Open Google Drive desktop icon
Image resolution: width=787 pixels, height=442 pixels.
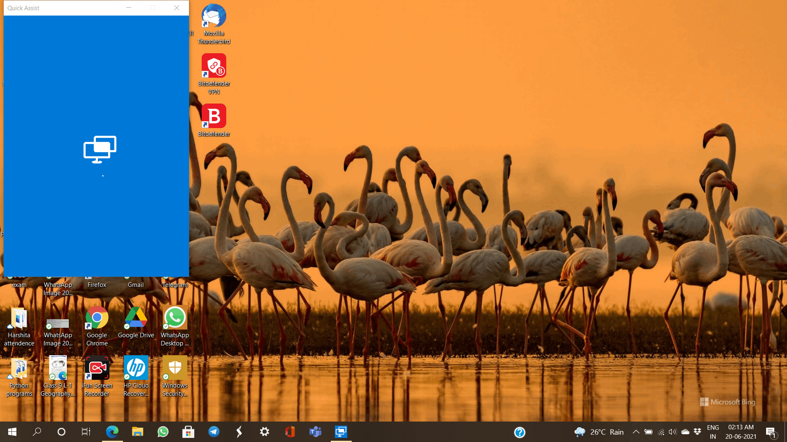click(x=136, y=318)
